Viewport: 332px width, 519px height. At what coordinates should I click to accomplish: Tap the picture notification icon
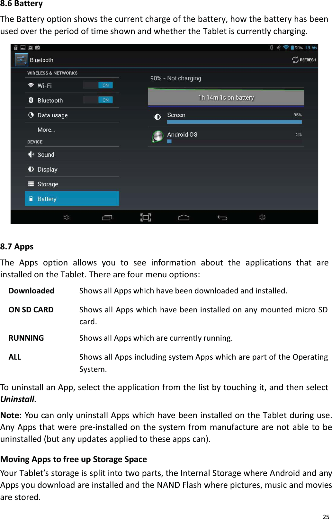(23, 48)
